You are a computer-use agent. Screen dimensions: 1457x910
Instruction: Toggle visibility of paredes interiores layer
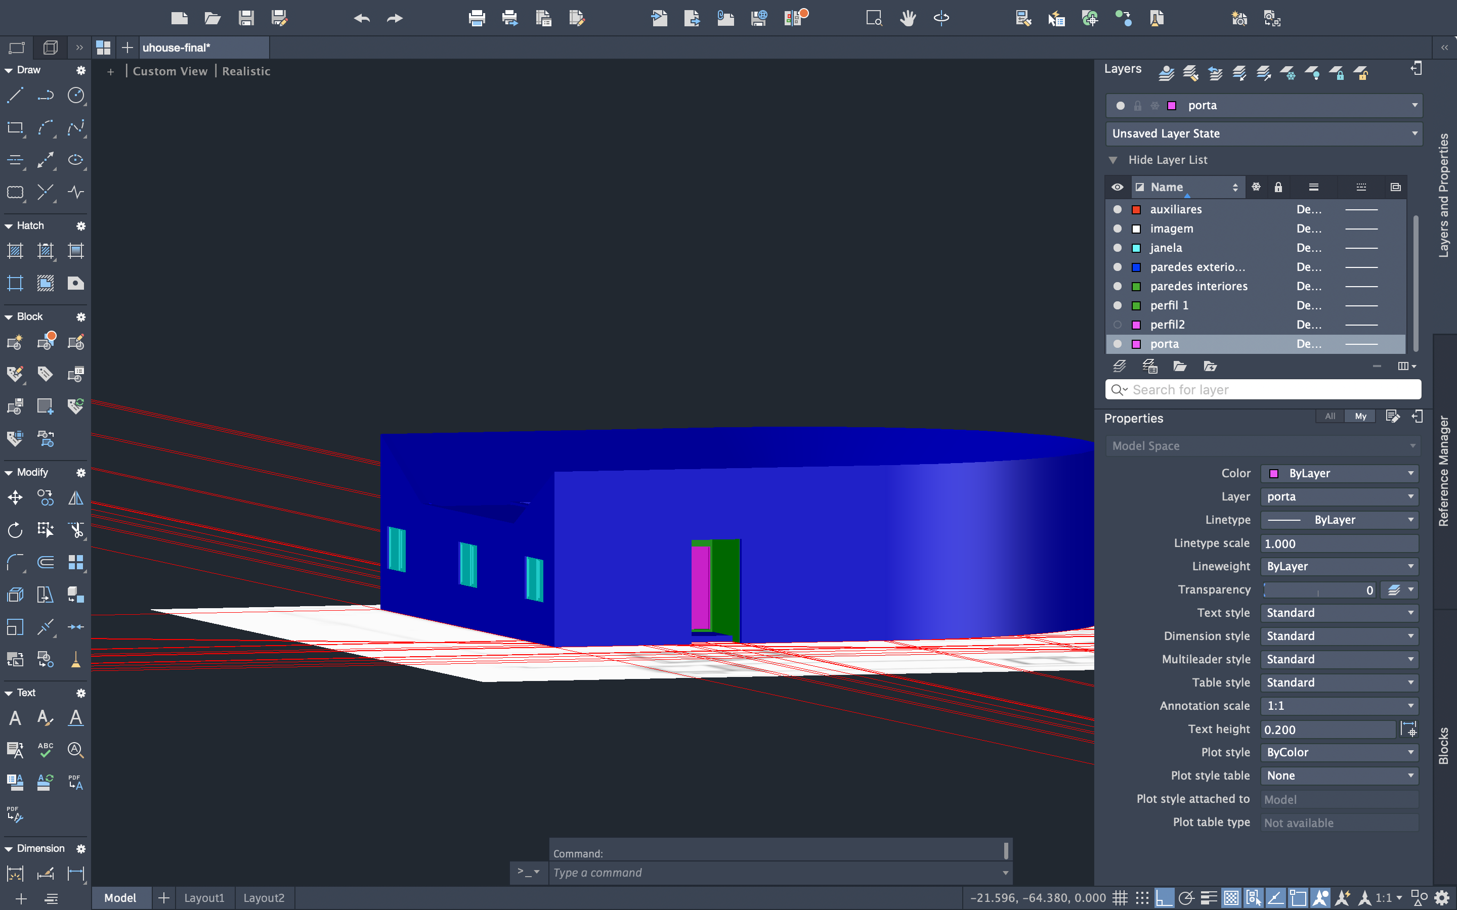[1118, 287]
